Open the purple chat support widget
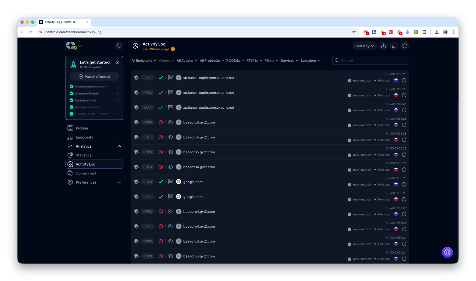The width and height of the screenshot is (476, 281). [x=447, y=252]
